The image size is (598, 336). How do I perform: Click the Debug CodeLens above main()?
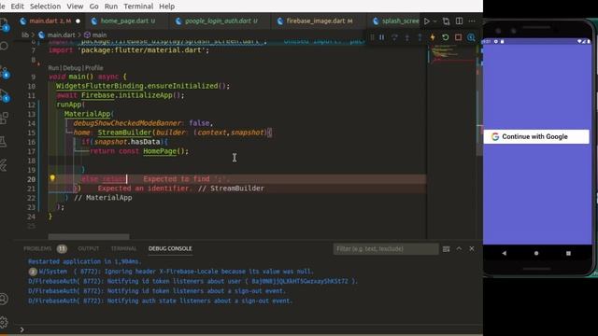72,68
